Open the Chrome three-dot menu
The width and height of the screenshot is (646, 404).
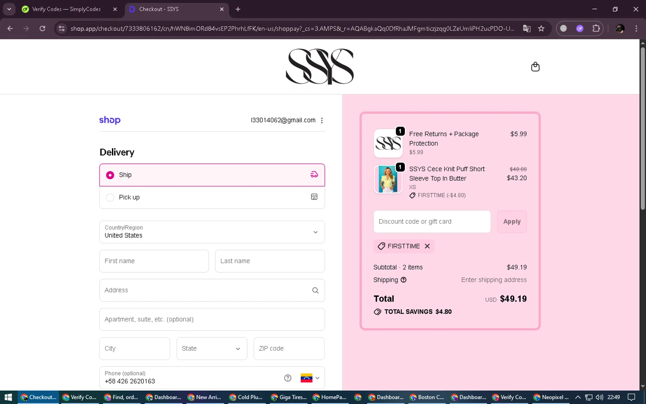636,28
